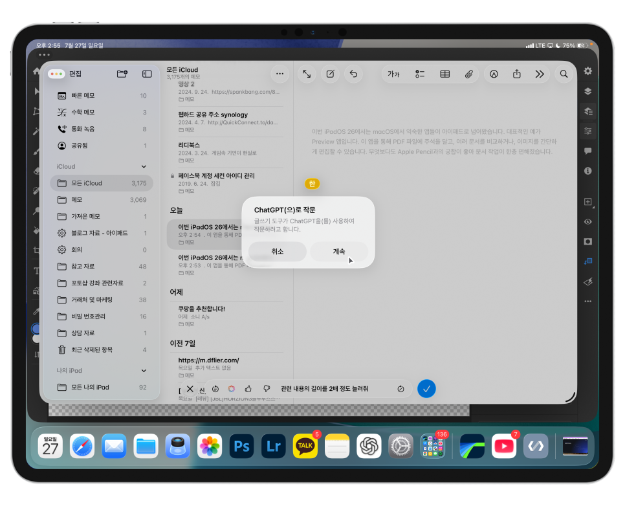This screenshot has width=625, height=508.
Task: Select the 메모 folder with 3,069 notes
Action: (x=102, y=200)
